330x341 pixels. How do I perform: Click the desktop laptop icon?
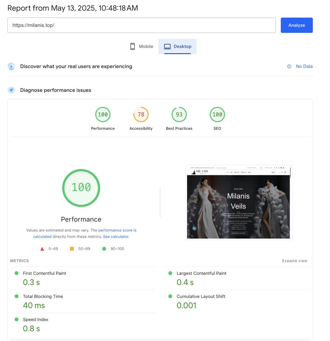click(167, 46)
